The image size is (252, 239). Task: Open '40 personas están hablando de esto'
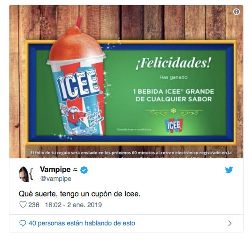click(82, 223)
